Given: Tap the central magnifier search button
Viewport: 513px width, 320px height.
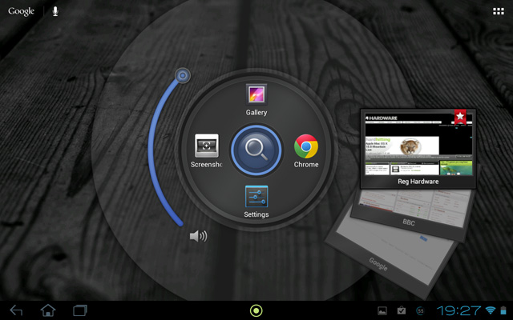Looking at the screenshot, I should click(x=256, y=150).
